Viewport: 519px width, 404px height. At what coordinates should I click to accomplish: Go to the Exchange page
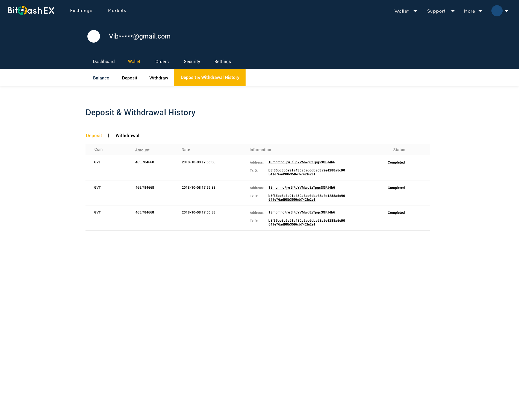[x=81, y=11]
